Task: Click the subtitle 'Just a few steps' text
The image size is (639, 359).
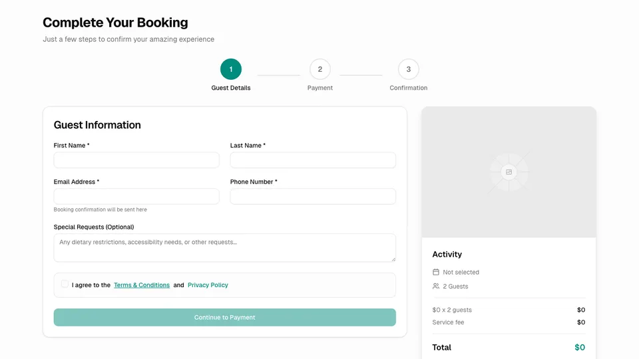Action: click(128, 39)
